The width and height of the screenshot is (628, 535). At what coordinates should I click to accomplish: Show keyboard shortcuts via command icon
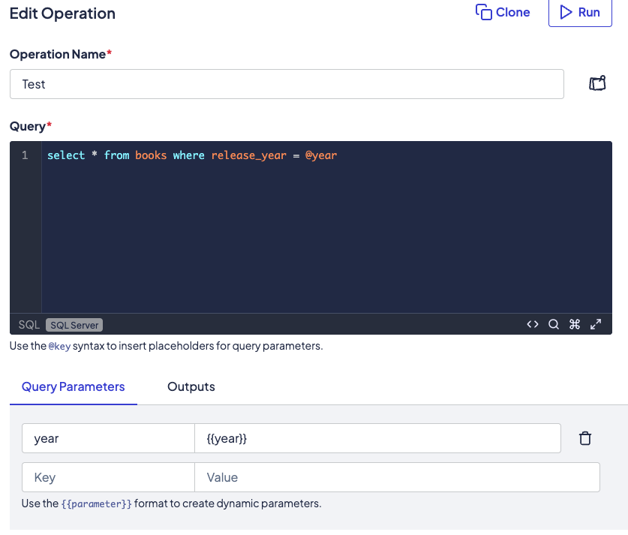(575, 324)
